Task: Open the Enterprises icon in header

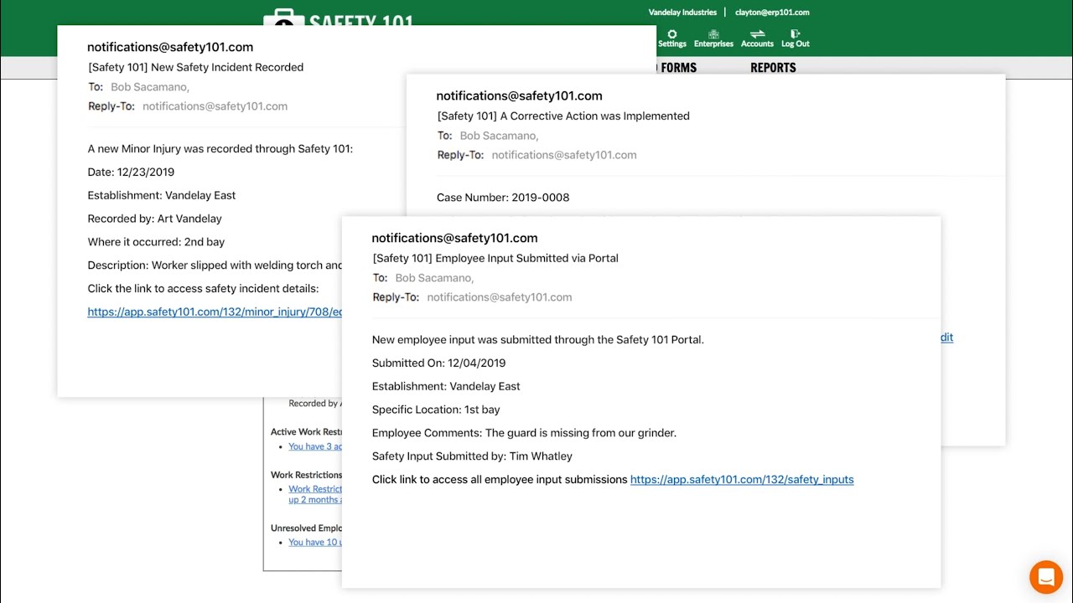Action: point(713,34)
